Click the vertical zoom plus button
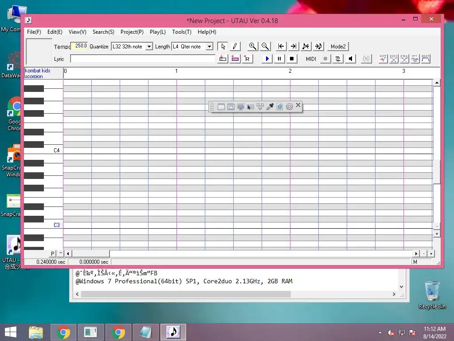Screen dimensions: 454x341 tap(437, 234)
